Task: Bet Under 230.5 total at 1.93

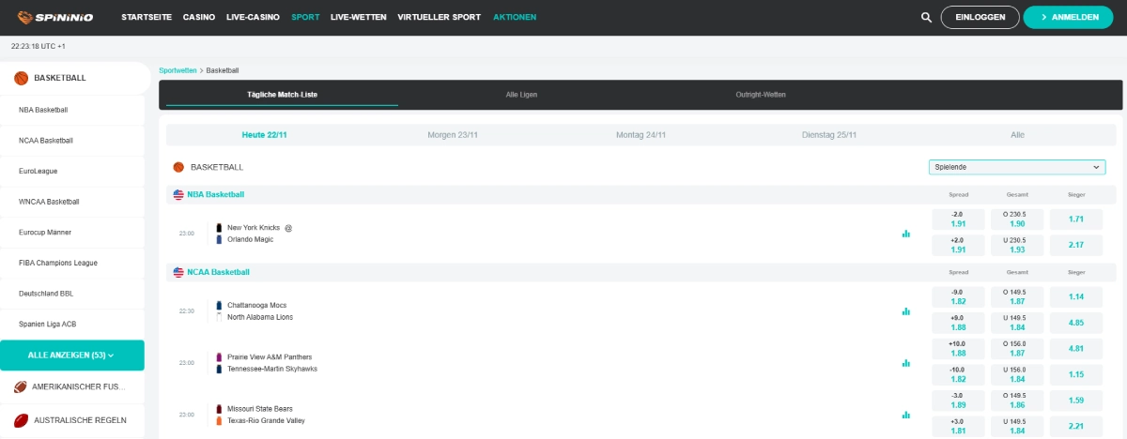Action: pyautogui.click(x=1017, y=245)
